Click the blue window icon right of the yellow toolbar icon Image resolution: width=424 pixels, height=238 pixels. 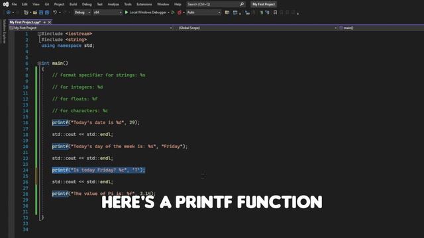(235, 13)
